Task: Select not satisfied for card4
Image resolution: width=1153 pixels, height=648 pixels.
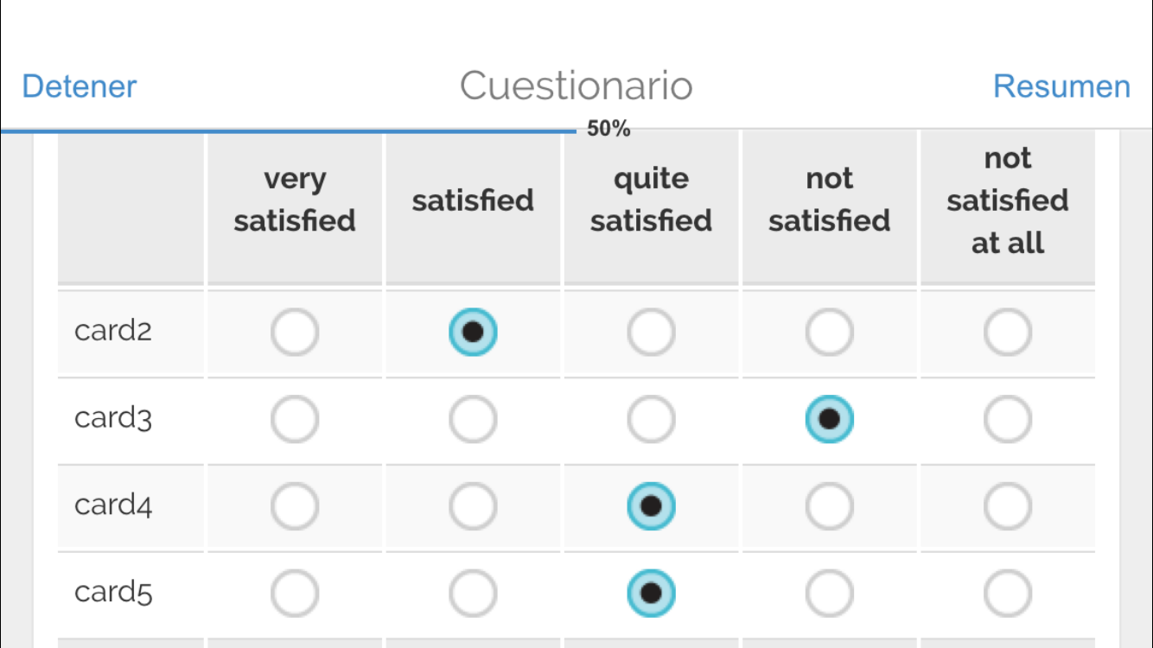Action: tap(829, 505)
